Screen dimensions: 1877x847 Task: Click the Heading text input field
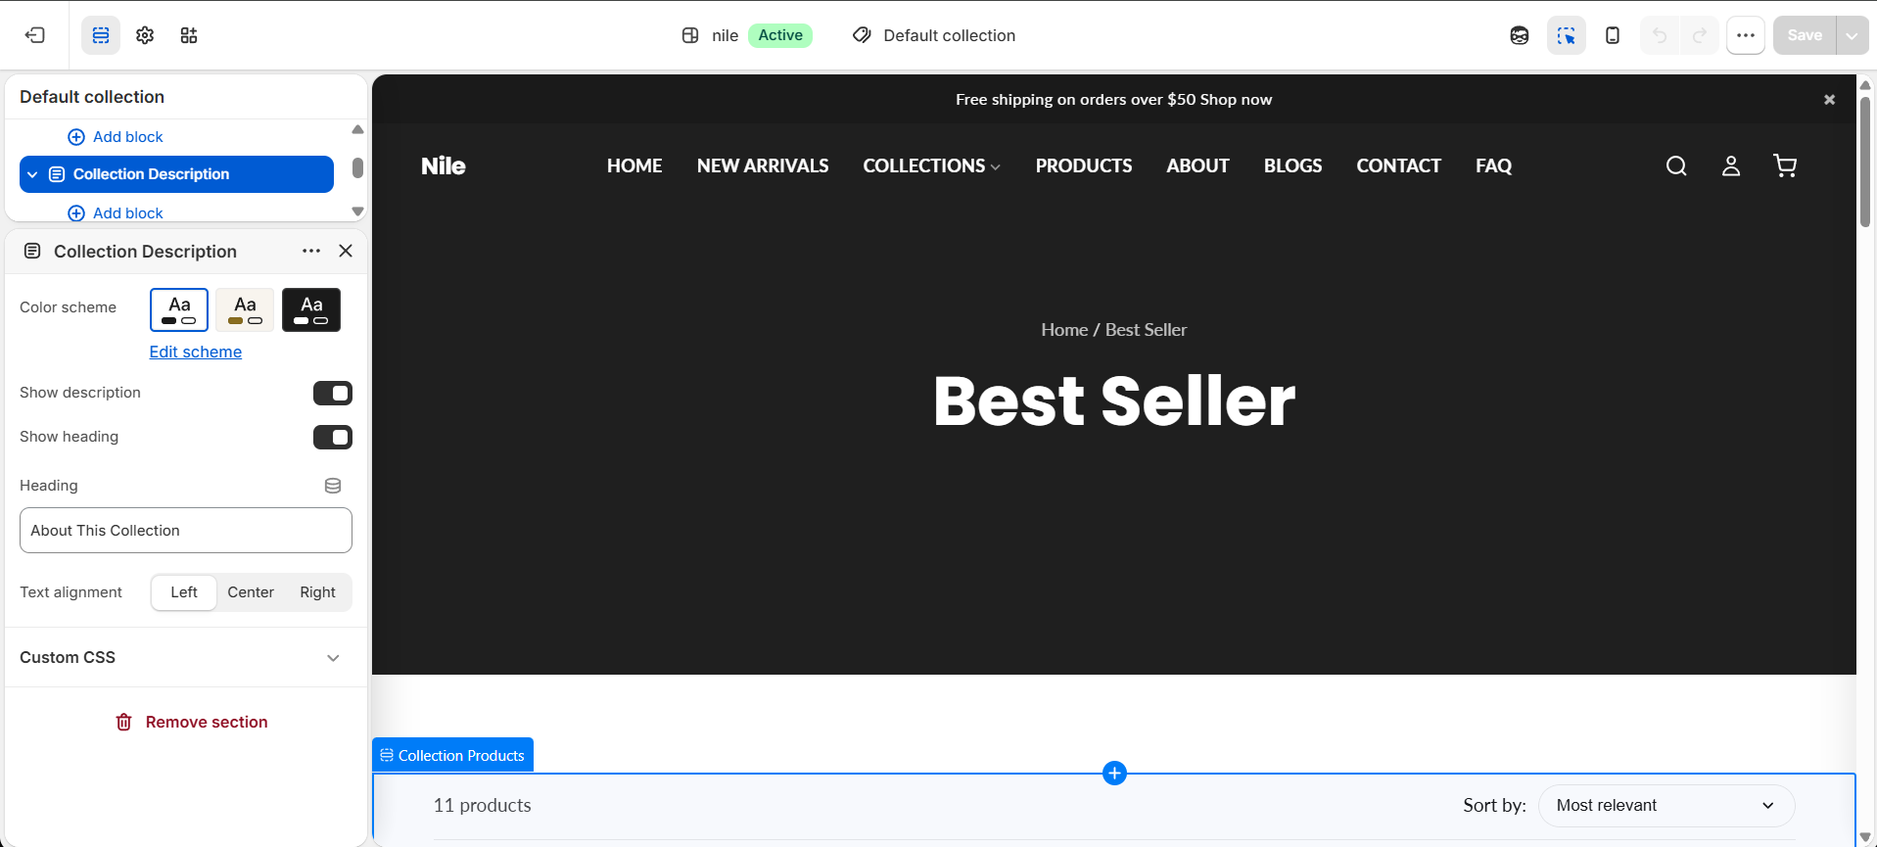(x=186, y=531)
